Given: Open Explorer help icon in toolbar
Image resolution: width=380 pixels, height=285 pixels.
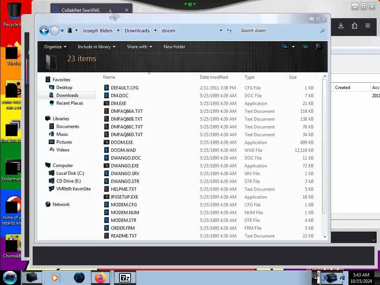Looking at the screenshot, I should [319, 46].
